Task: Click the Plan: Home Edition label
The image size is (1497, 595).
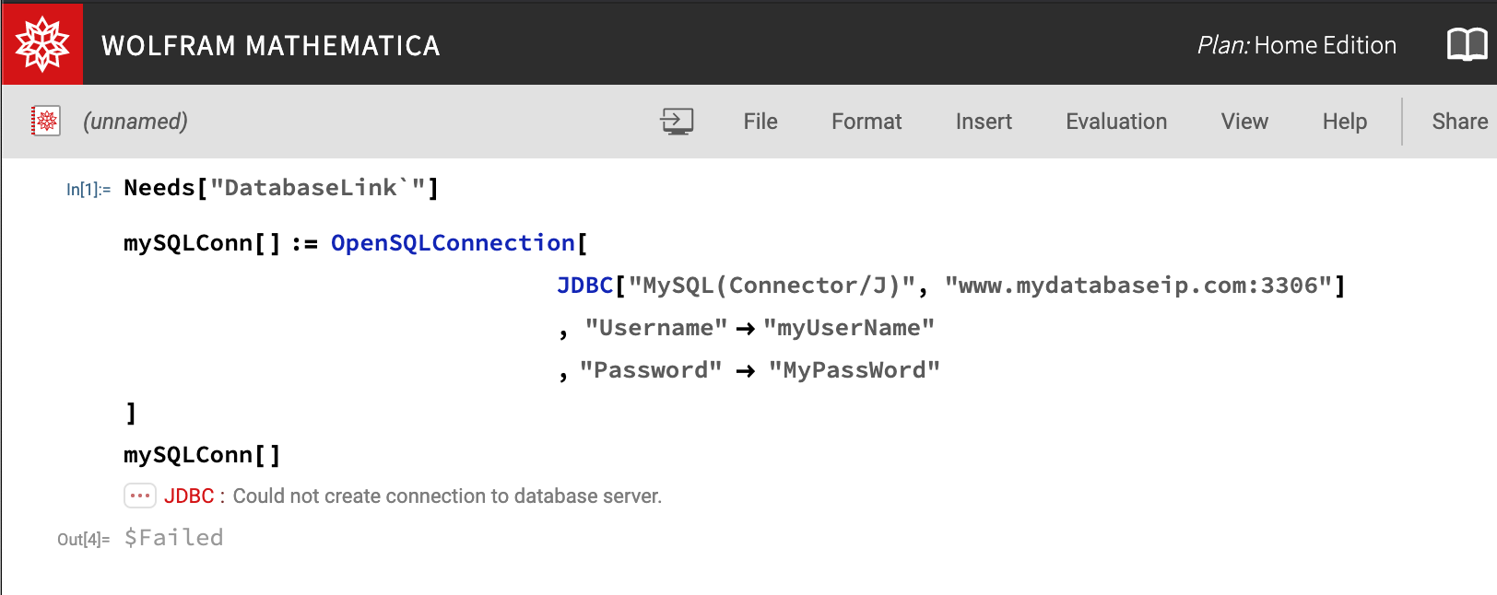Action: pyautogui.click(x=1297, y=45)
